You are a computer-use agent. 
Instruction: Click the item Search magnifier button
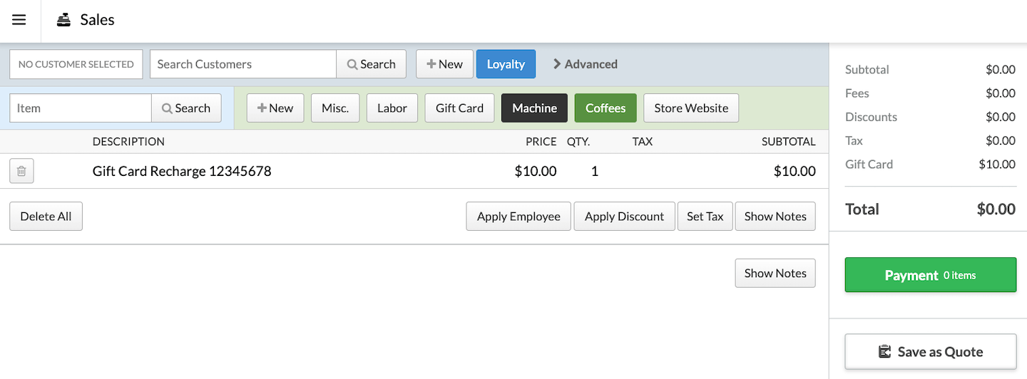[186, 108]
